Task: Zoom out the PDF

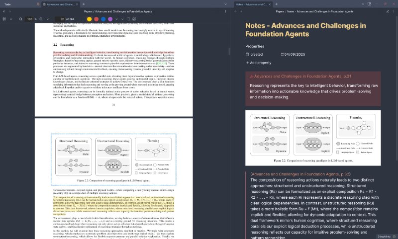Action: coord(20,19)
